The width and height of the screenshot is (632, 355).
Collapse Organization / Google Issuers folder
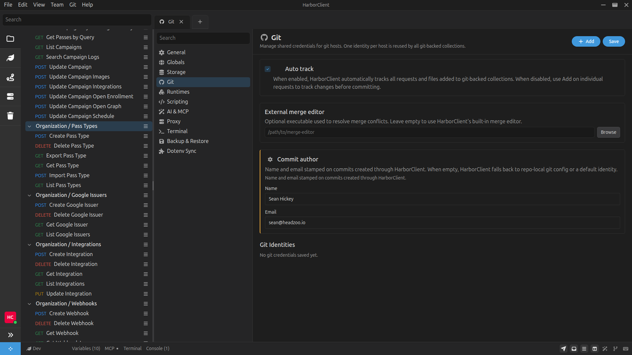tap(30, 195)
